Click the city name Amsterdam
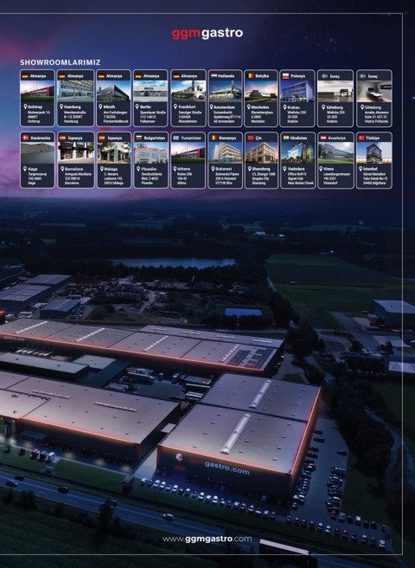 pos(224,107)
